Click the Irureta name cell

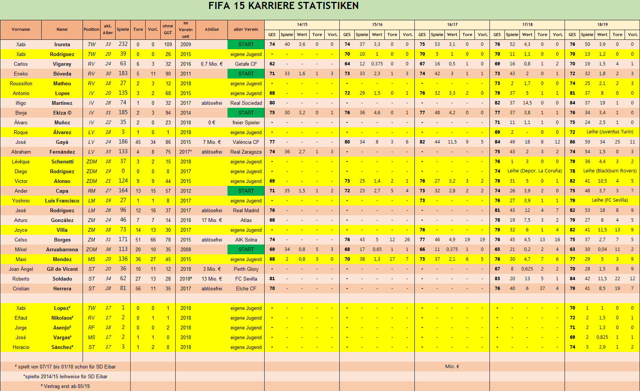[62, 44]
